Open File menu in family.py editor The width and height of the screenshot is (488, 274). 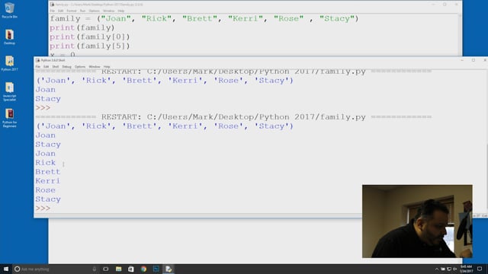tap(53, 11)
